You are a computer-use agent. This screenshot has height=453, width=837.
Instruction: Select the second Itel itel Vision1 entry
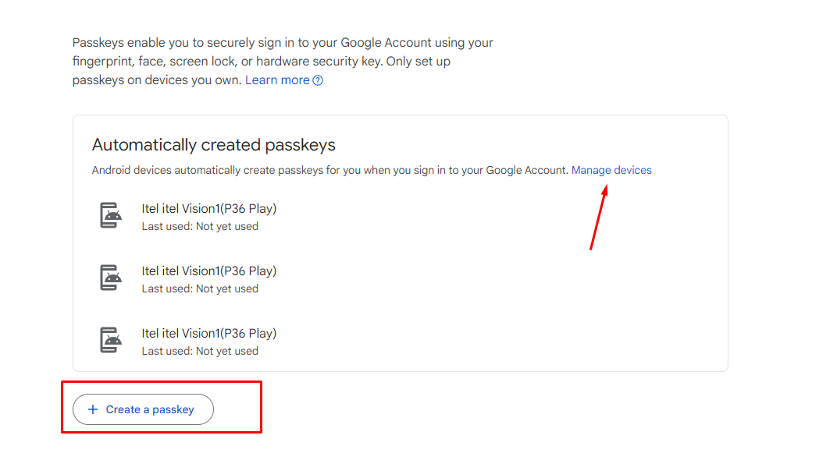coord(208,271)
